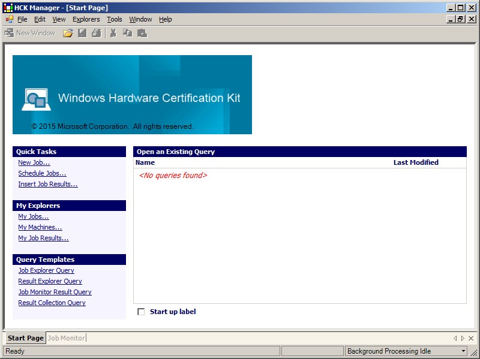This screenshot has height=359, width=480.
Task: Click the Name column header
Action: pyautogui.click(x=145, y=162)
